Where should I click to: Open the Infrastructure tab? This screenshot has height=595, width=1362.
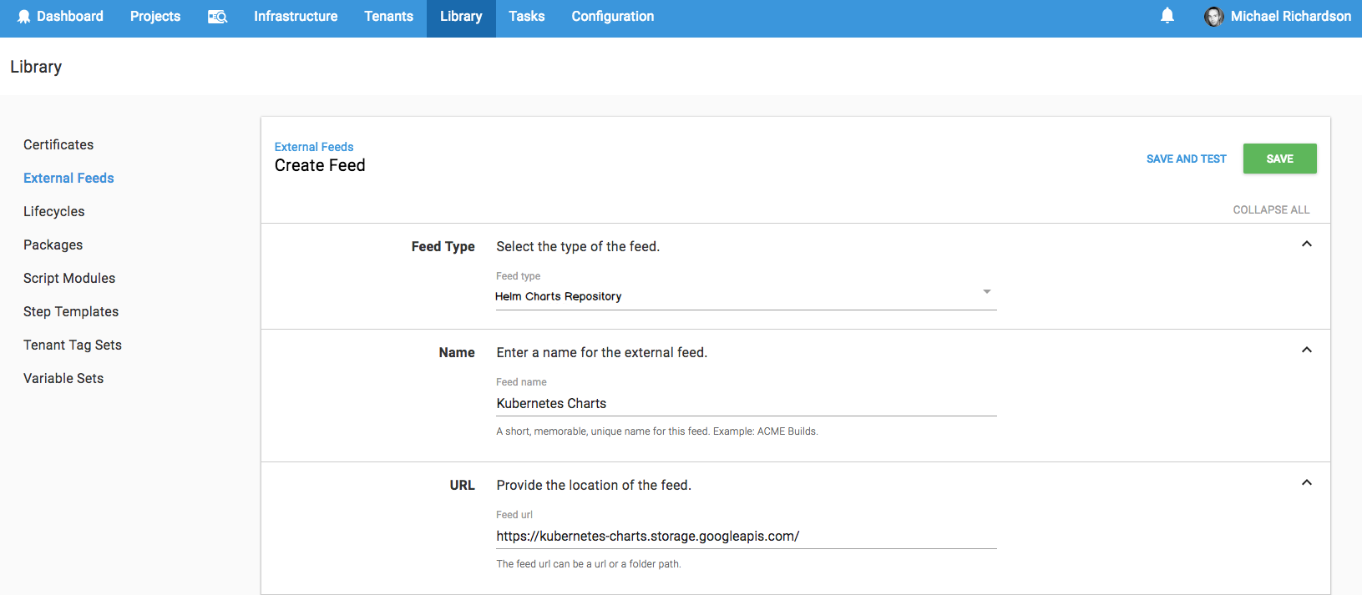click(296, 17)
